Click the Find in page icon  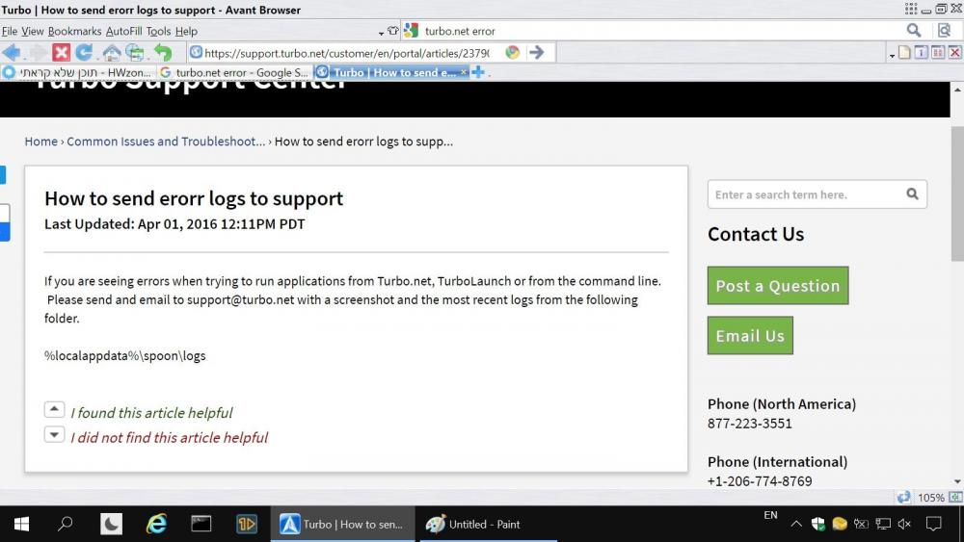(944, 31)
